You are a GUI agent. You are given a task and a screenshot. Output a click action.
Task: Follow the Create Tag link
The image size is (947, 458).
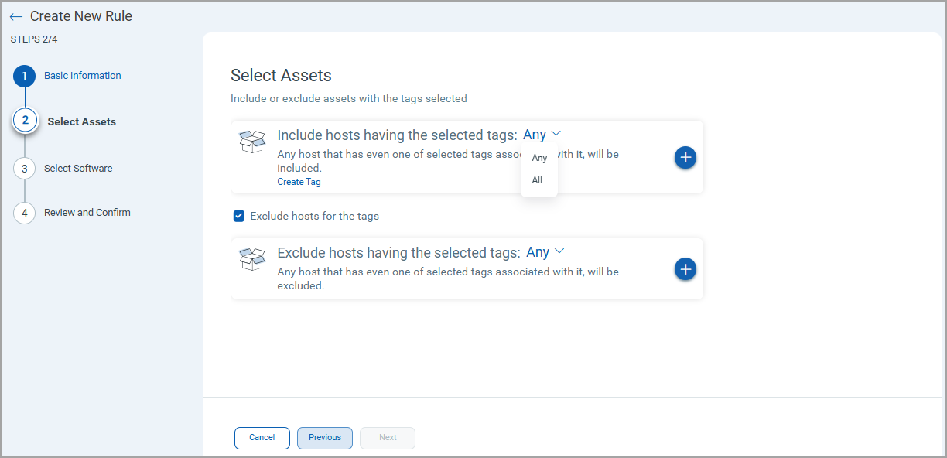(x=299, y=182)
